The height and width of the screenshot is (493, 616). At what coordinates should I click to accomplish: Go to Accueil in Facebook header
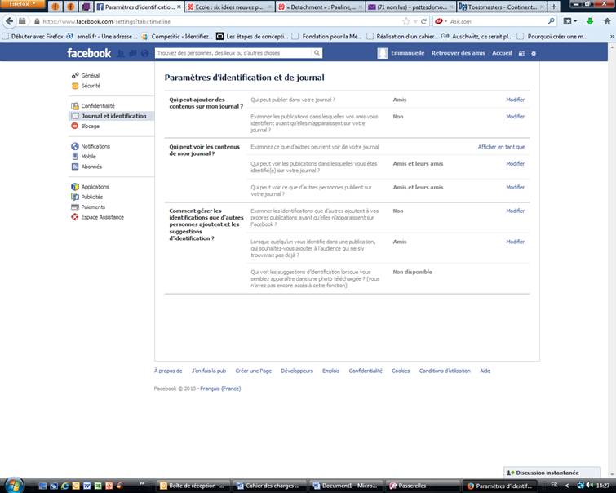[502, 53]
